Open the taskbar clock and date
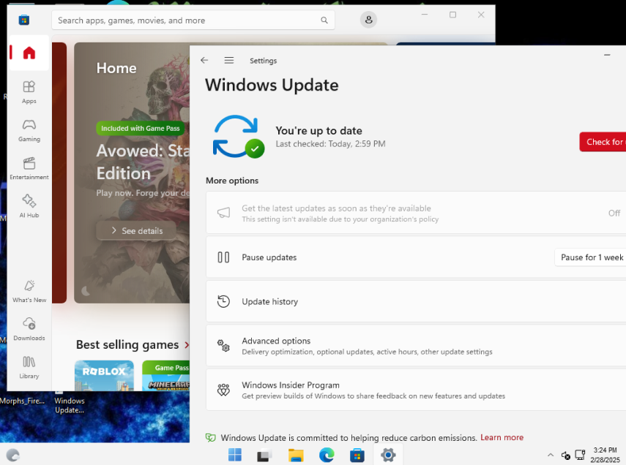This screenshot has height=465, width=626. [x=605, y=455]
